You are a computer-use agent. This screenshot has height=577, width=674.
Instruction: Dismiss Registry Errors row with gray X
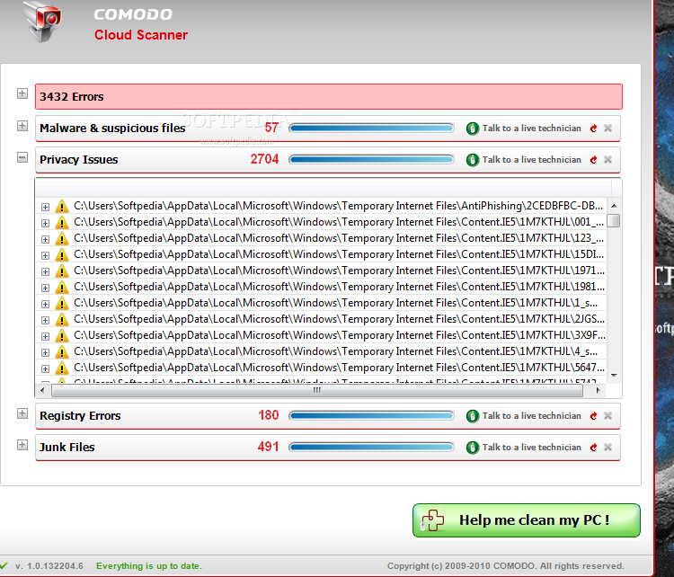coord(607,416)
